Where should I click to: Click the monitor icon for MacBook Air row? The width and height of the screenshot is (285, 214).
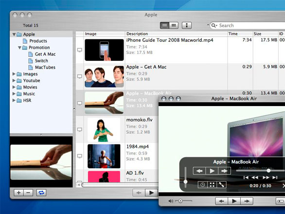(x=80, y=103)
